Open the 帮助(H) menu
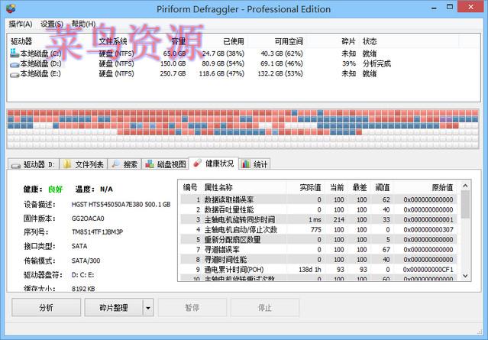 point(83,24)
